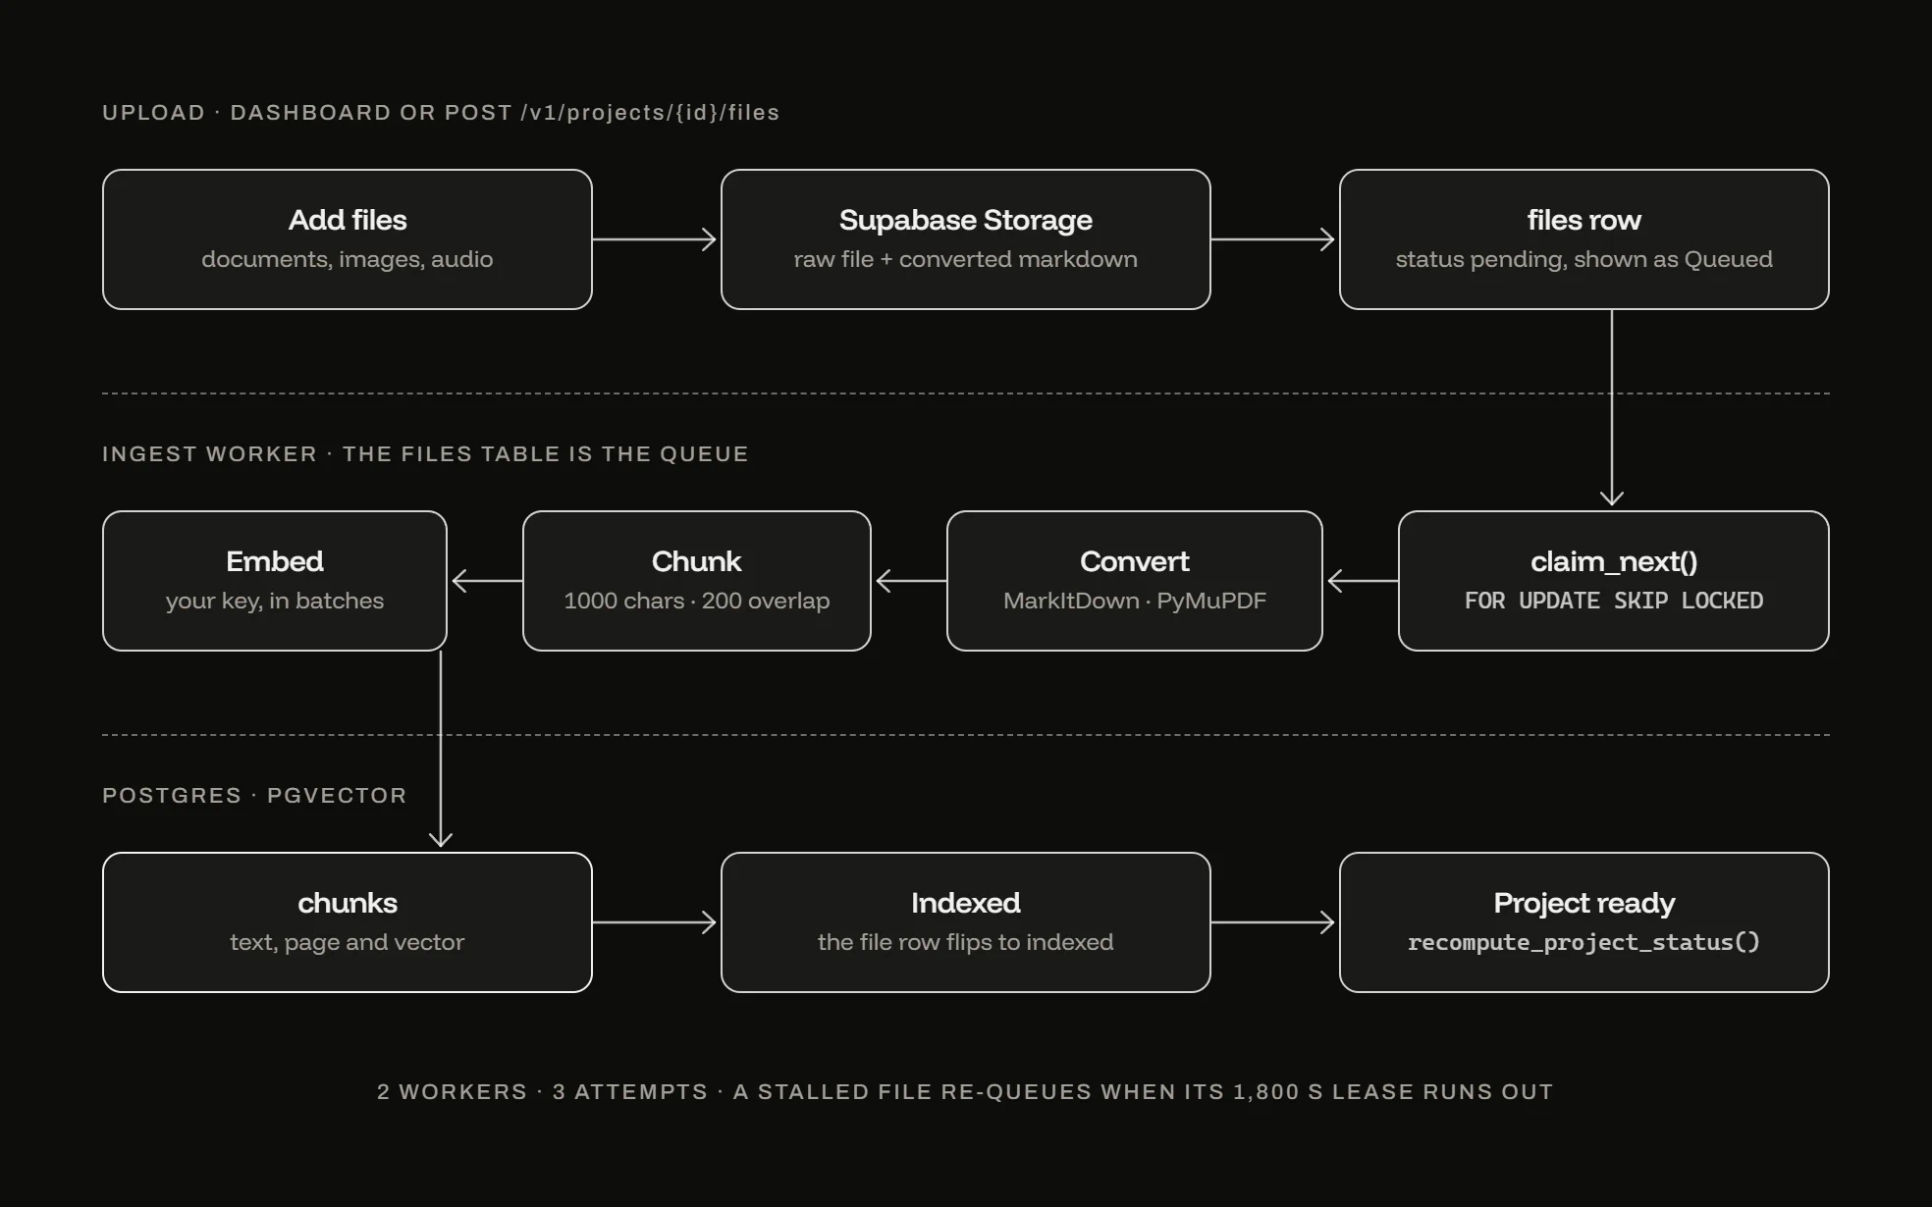
Task: Click 'status pending, shown as Queued' text
Action: (x=1584, y=259)
